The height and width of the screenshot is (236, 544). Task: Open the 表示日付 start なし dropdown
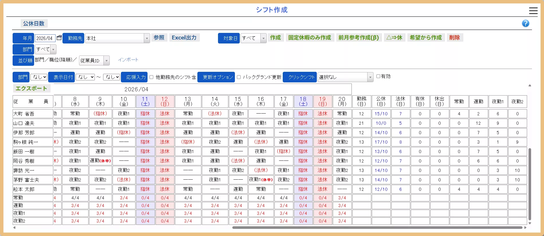(85, 77)
